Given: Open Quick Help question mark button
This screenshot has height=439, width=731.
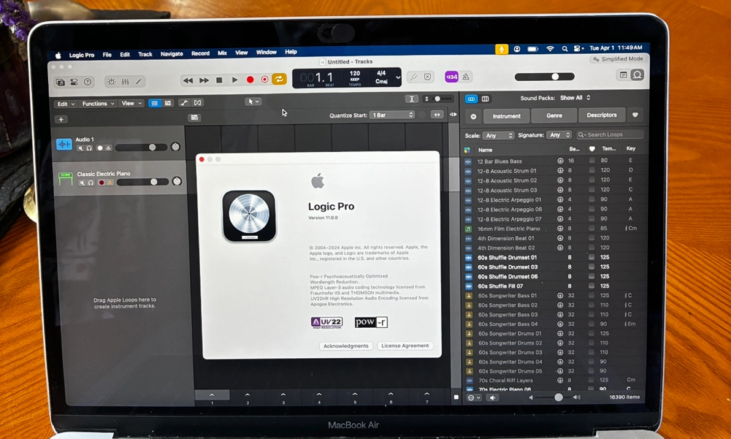Looking at the screenshot, I should (x=88, y=82).
